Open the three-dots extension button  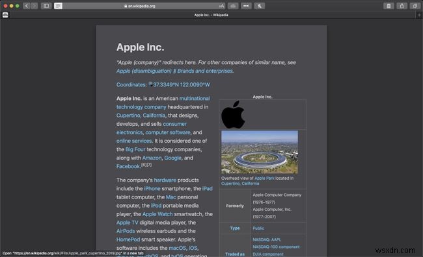click(246, 6)
